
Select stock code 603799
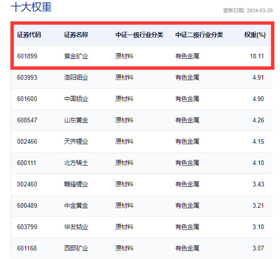(27, 227)
